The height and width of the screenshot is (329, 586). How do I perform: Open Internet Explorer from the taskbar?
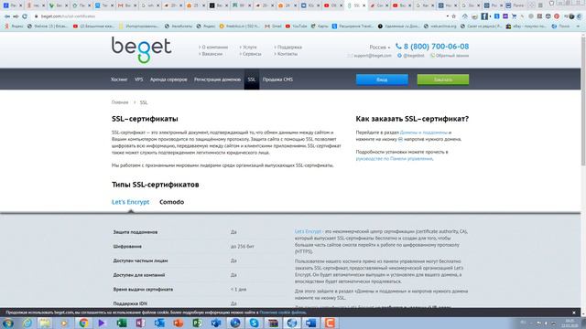[27, 323]
